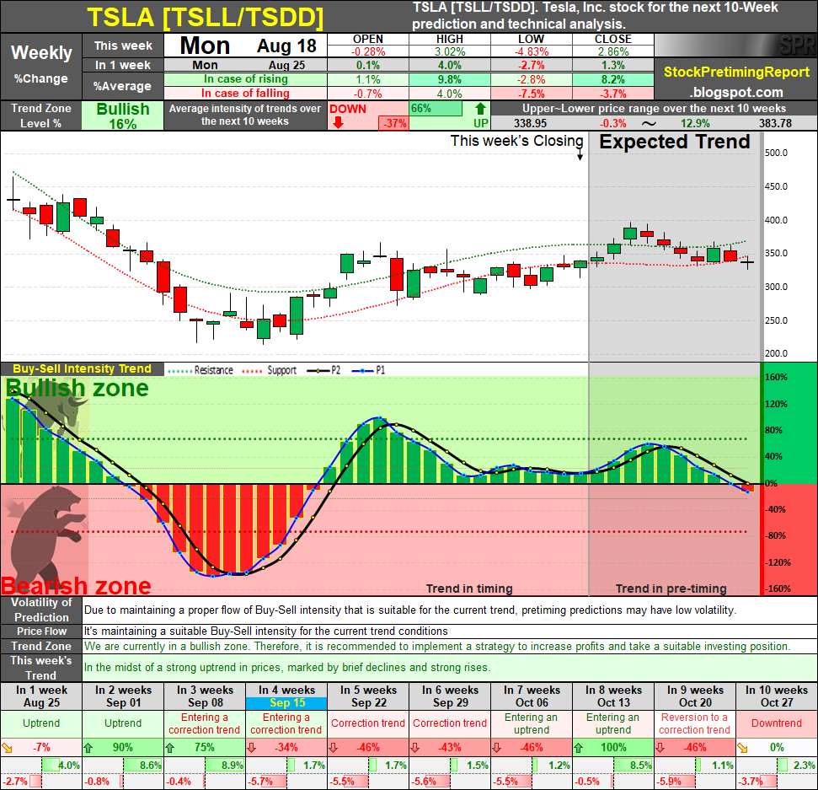
Task: Click the Downtrend cell under Oct 27
Action: click(x=776, y=723)
